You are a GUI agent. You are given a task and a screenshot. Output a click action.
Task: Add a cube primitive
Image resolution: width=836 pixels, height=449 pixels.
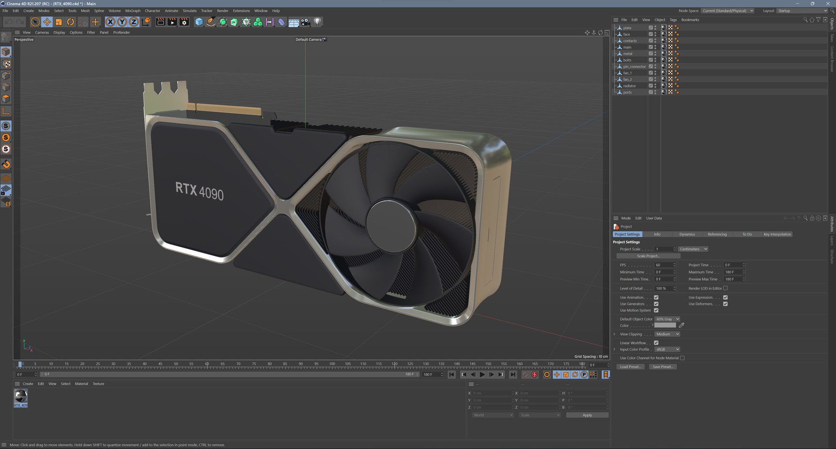(x=199, y=22)
